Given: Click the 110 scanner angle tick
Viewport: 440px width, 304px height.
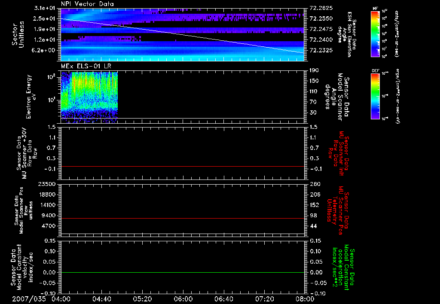Looking at the screenshot, I should click(314, 91).
